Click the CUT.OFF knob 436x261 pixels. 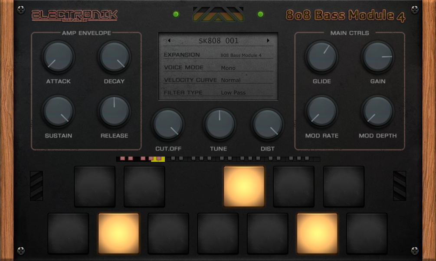click(168, 124)
